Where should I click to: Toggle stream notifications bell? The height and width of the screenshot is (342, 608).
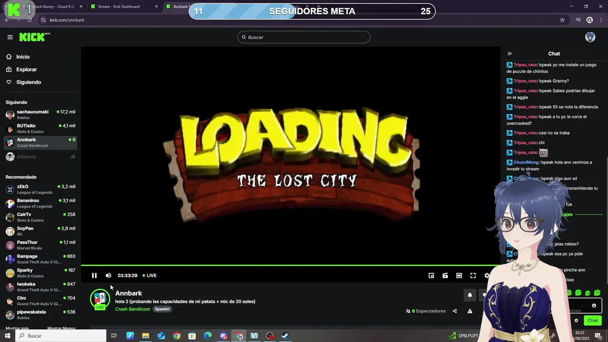click(470, 295)
